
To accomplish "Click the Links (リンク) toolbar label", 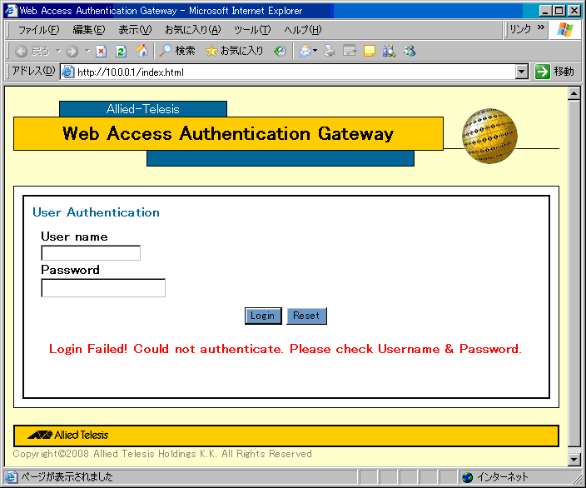I will [520, 29].
